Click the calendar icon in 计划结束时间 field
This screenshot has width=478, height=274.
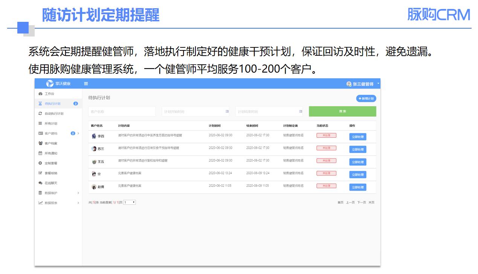[301, 111]
